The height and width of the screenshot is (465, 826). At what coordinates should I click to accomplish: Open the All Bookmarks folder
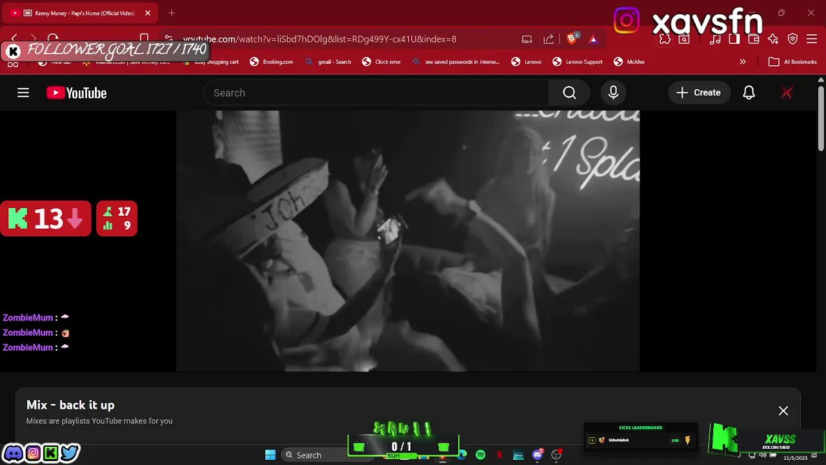coord(793,62)
